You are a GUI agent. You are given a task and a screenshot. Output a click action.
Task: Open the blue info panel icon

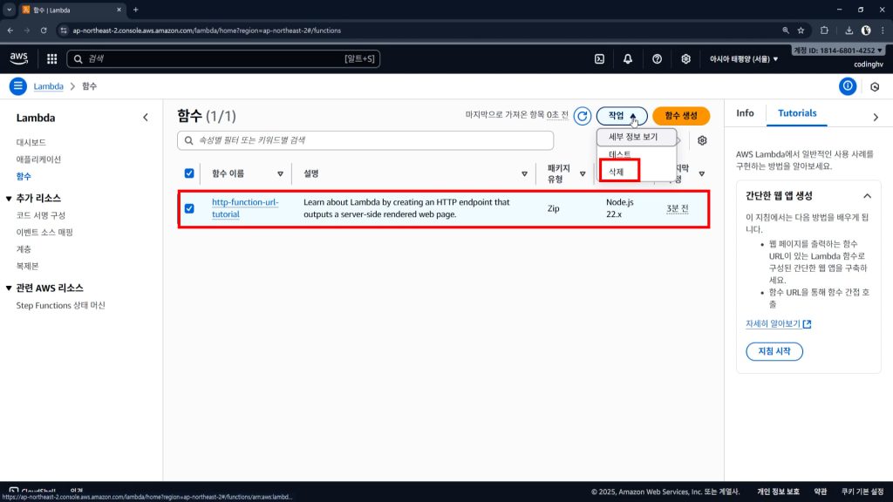click(x=848, y=86)
